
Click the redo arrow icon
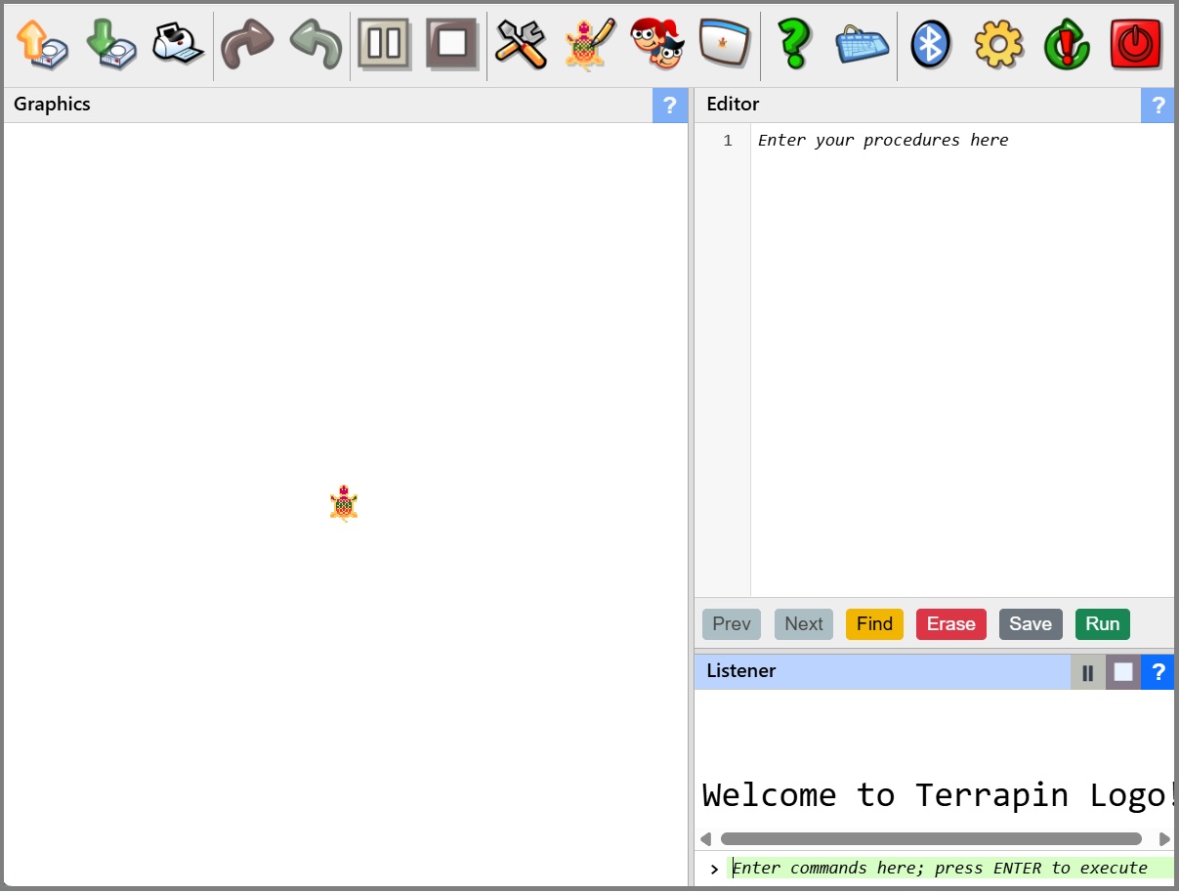click(x=246, y=44)
